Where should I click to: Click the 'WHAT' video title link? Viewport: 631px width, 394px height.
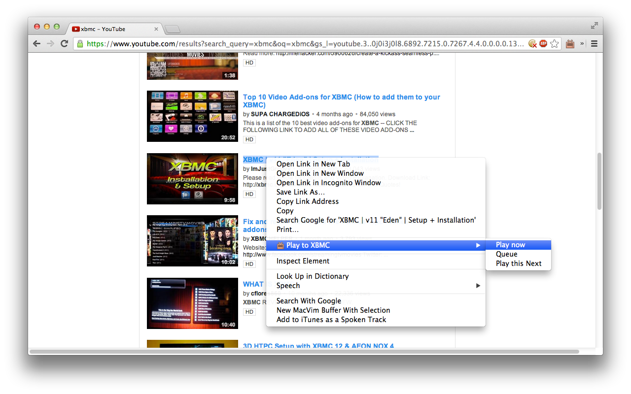click(253, 284)
